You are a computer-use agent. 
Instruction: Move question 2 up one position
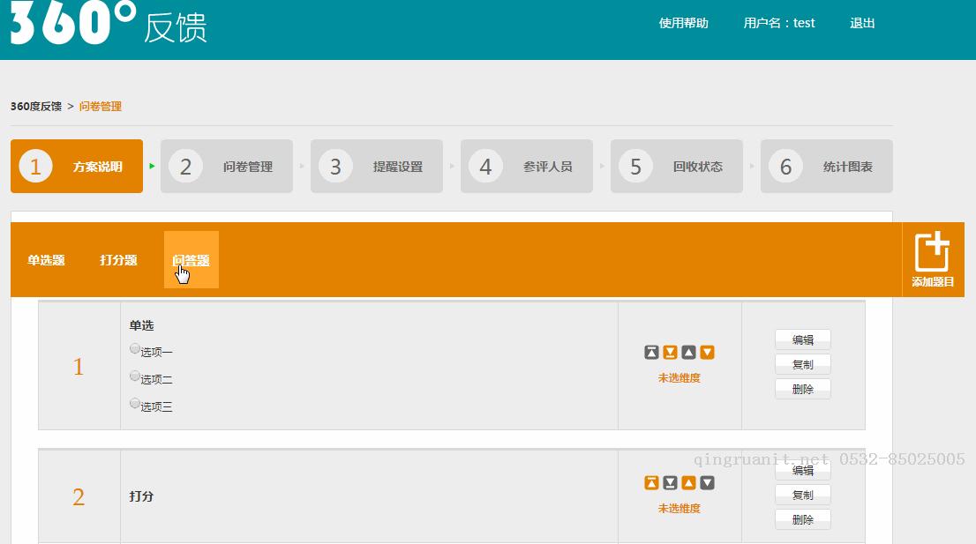click(x=688, y=483)
